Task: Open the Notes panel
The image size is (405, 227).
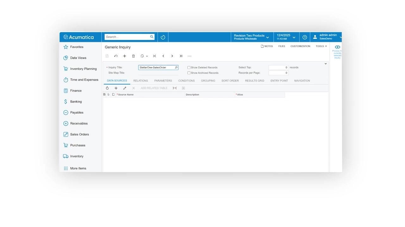Action: (267, 46)
